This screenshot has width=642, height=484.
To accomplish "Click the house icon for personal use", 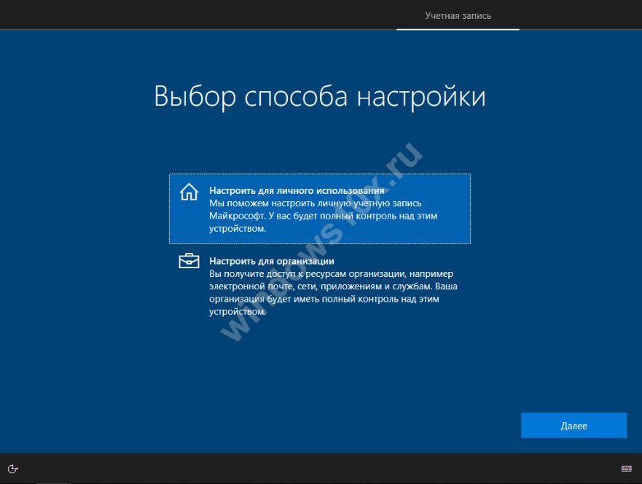I will click(x=189, y=192).
